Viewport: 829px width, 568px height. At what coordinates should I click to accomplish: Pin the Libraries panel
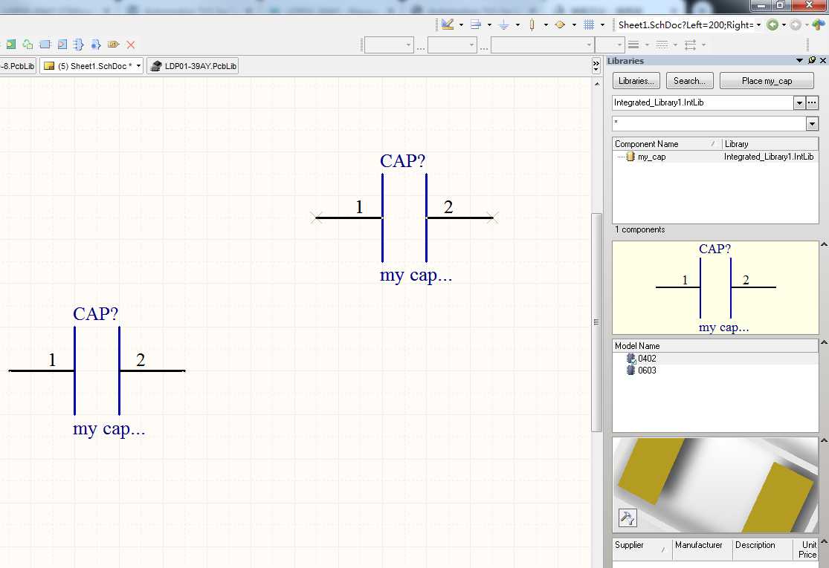click(812, 61)
